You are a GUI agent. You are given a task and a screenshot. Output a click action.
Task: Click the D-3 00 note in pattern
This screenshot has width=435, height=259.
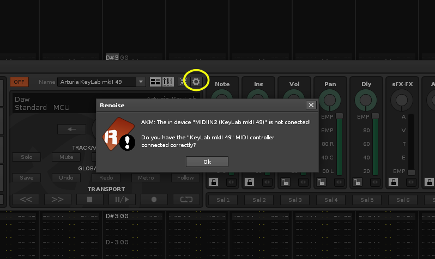click(117, 242)
